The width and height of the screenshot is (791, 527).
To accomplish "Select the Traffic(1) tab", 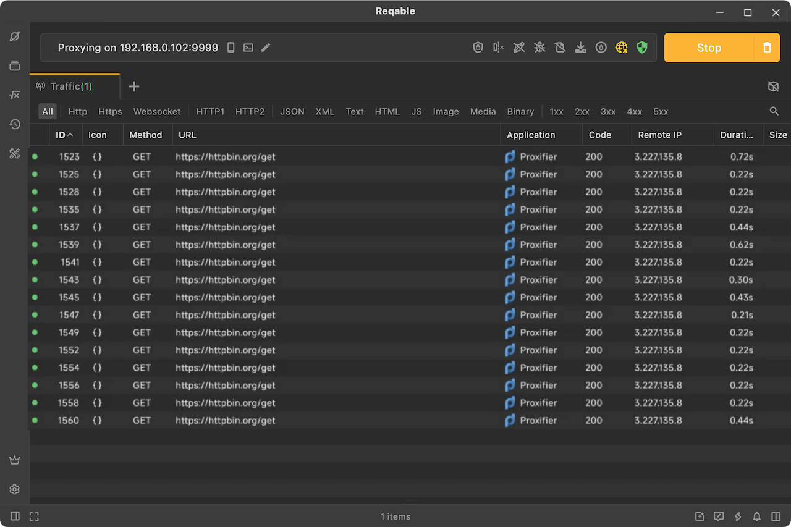I will point(74,86).
